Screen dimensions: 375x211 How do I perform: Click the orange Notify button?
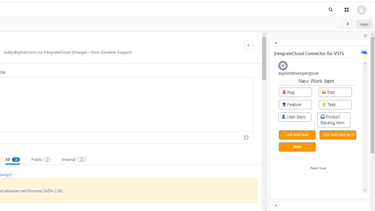tap(297, 147)
